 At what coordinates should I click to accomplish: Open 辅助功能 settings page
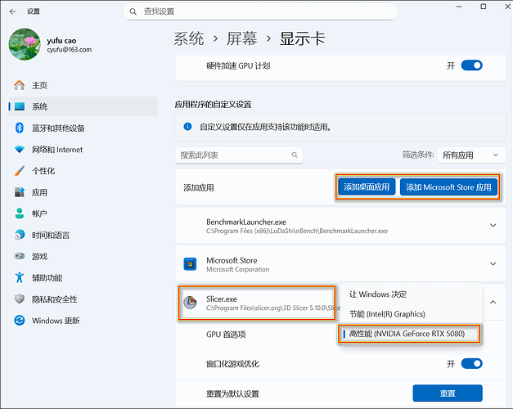click(x=83, y=277)
